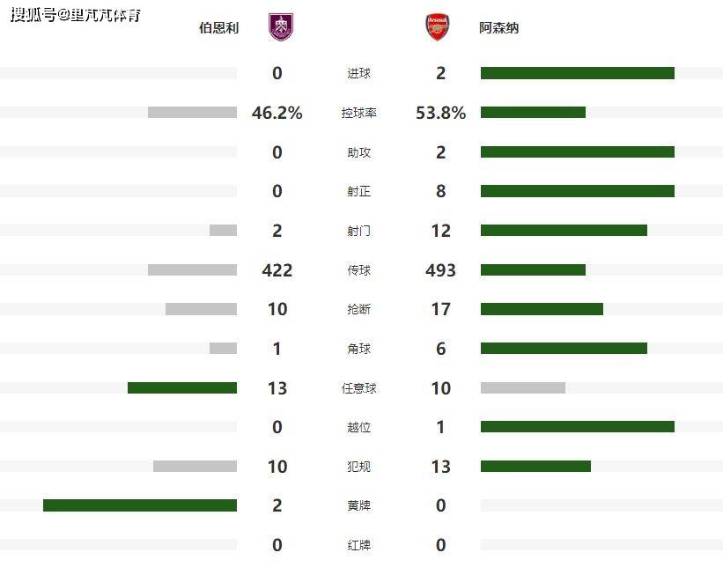Click Burnley's 46.2% possession value
723x582 pixels.
(277, 113)
